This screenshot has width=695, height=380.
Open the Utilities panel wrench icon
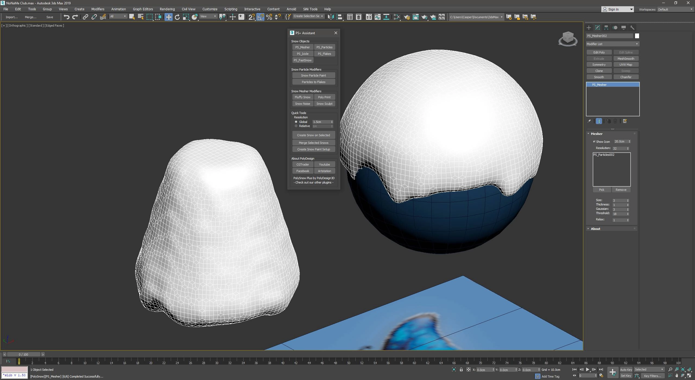(x=632, y=28)
